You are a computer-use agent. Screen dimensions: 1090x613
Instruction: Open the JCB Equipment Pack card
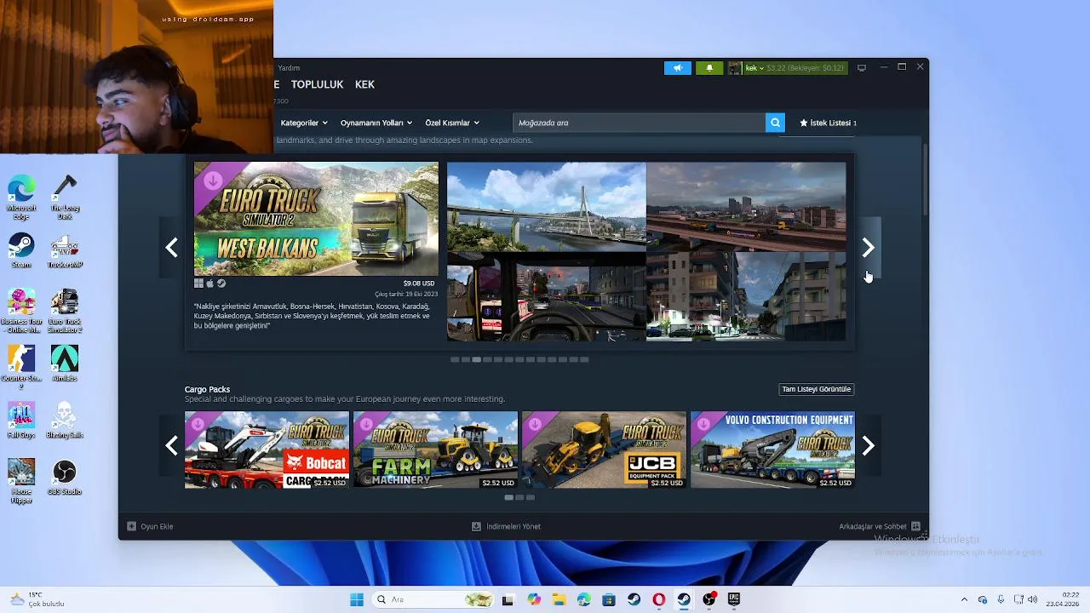604,450
